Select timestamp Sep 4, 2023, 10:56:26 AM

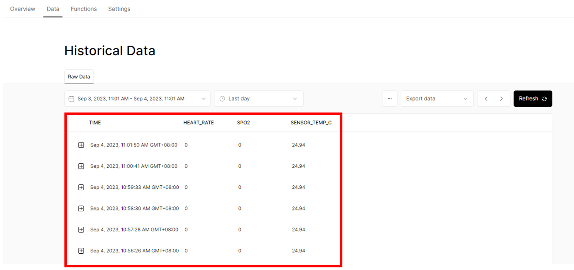click(135, 251)
